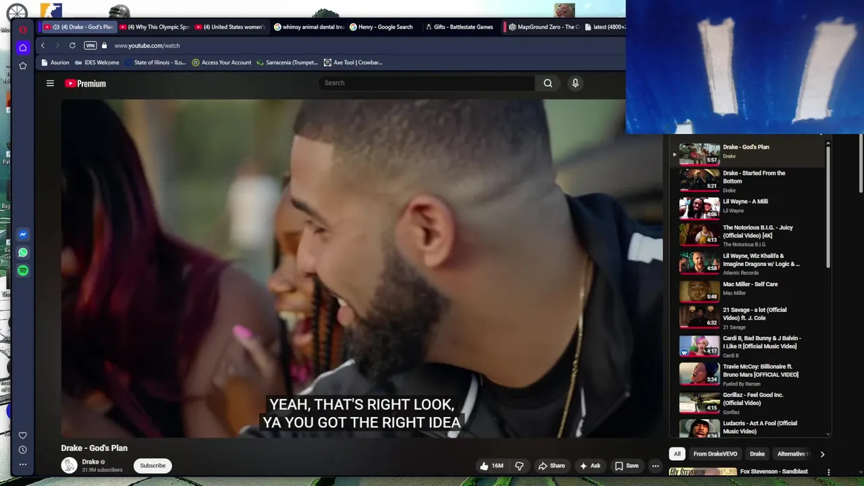Click the address bar URL www.youtube.com/watch
This screenshot has height=486, width=864.
point(147,45)
